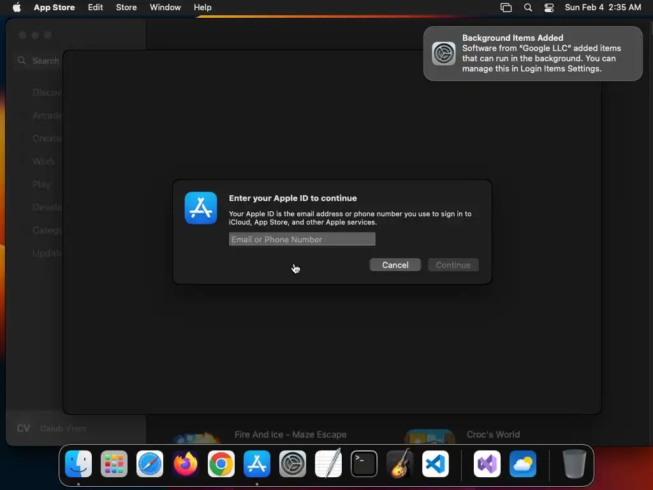Click the dialog heading 'Enter your Apple ID to continue'
Screen dimensions: 653x490
(293, 198)
